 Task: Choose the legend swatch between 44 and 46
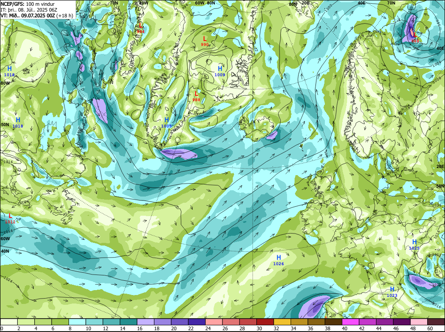384,322
